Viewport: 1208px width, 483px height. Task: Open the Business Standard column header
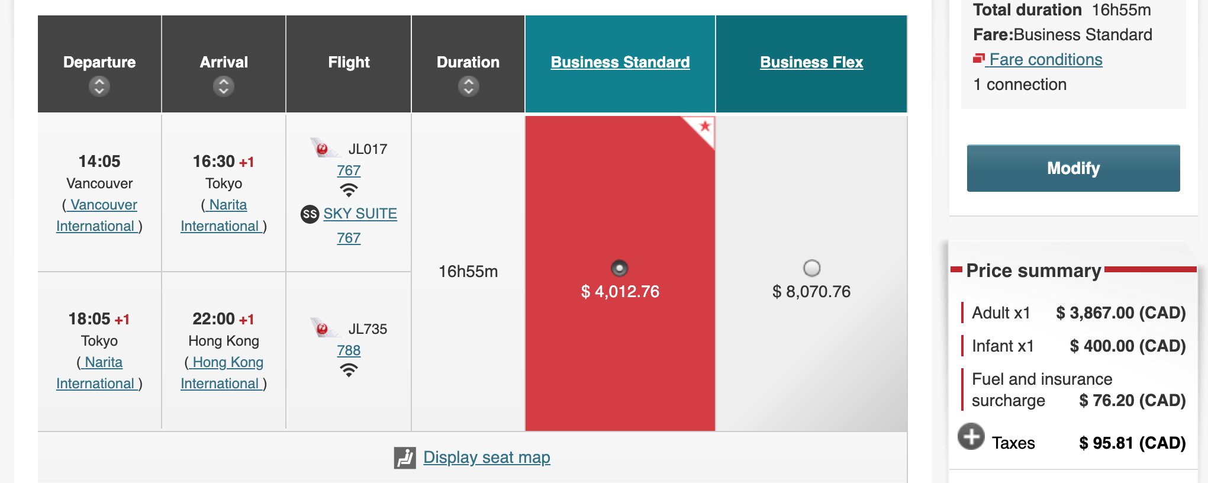point(620,62)
